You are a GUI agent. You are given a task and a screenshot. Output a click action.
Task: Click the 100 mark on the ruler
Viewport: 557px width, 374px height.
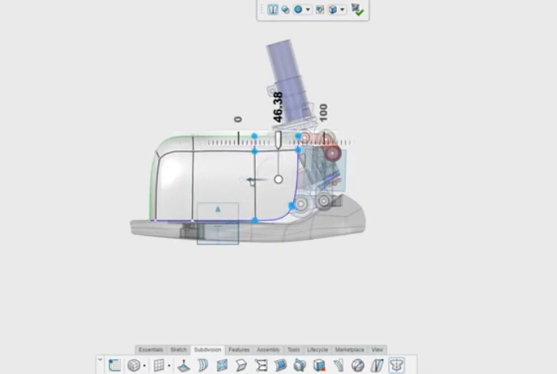point(323,112)
